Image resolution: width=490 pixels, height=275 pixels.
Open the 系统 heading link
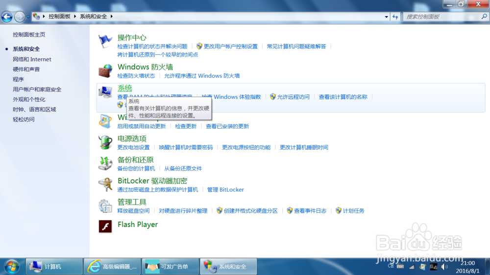click(x=124, y=89)
